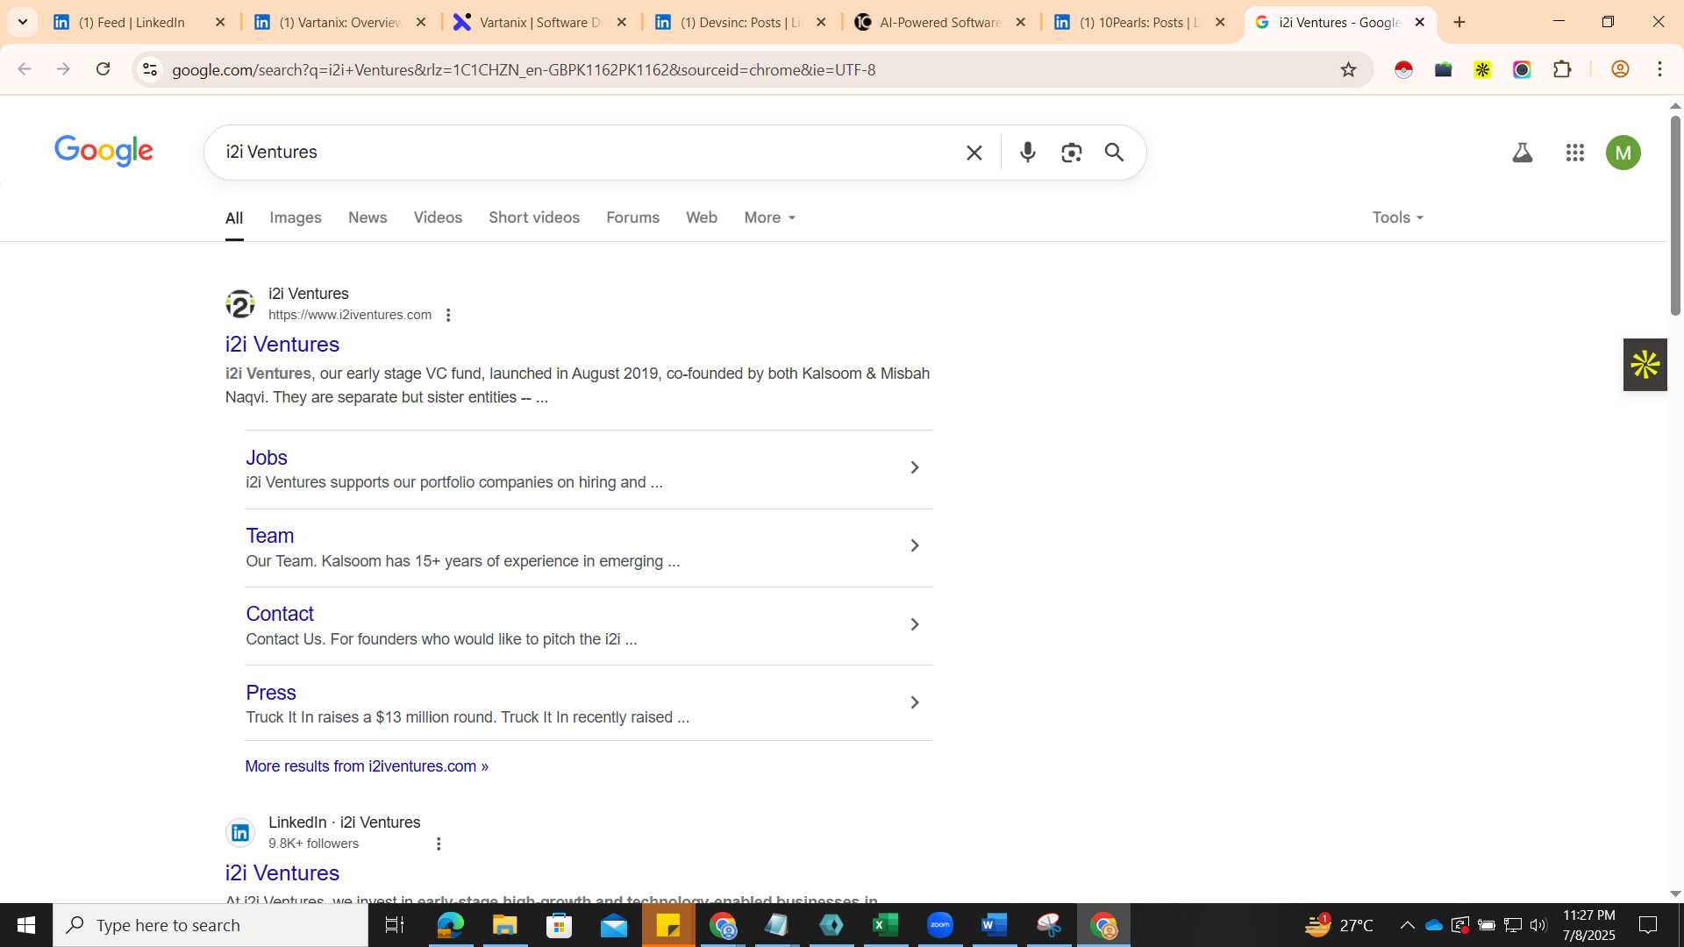
Task: Open the Google account avatar M
Action: (1623, 153)
